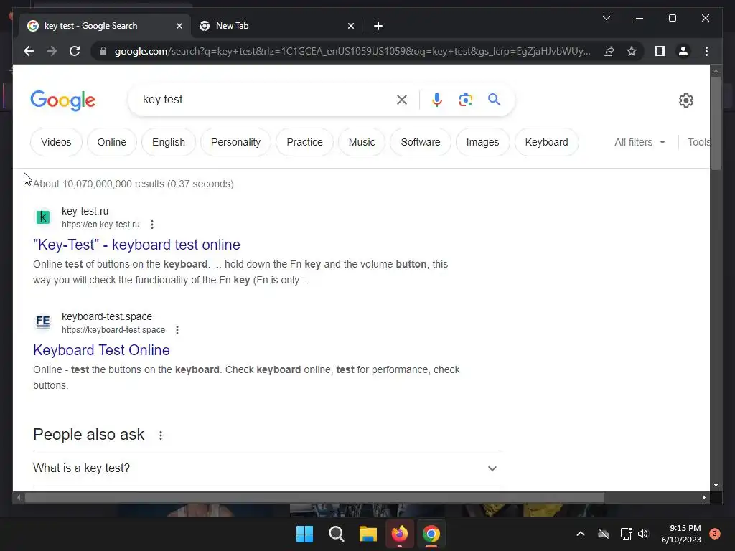Open the volume control in tray
Viewport: 735px width, 551px height.
point(643,534)
